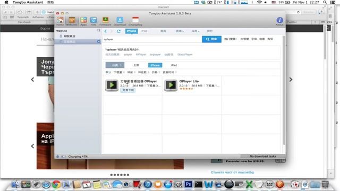Click the spinner icon beside Website header
Screen dimensions: 340x191
(x=98, y=31)
